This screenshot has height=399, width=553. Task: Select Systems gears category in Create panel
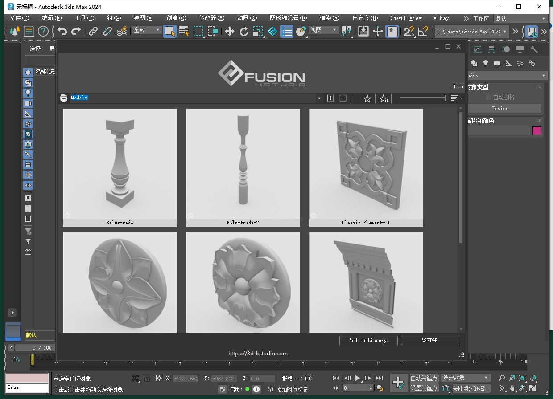point(532,63)
